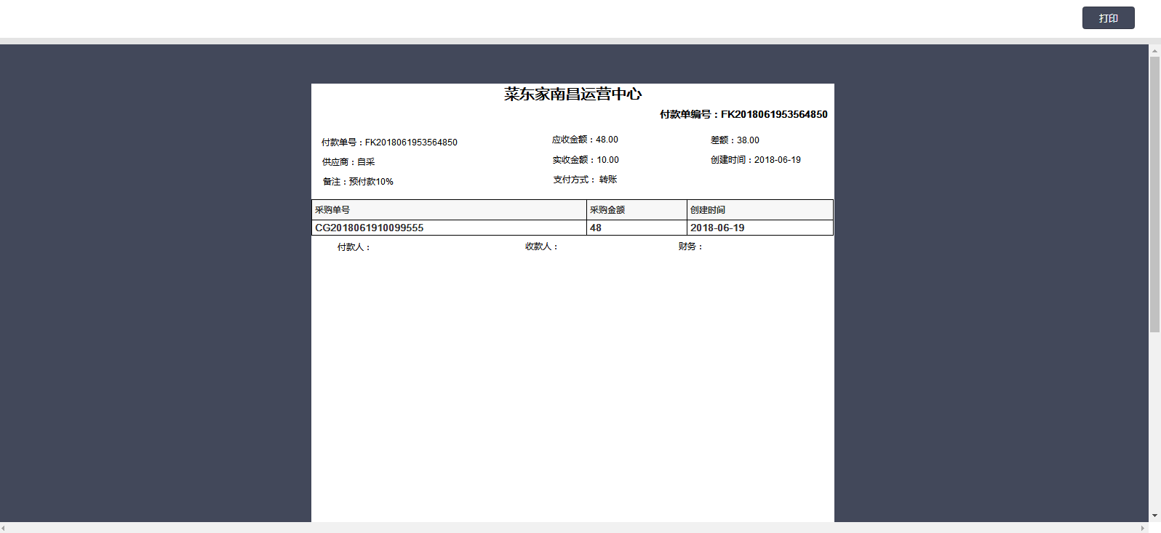Click the bold 付款单编号 header line
This screenshot has height=533, width=1161.
[x=743, y=114]
